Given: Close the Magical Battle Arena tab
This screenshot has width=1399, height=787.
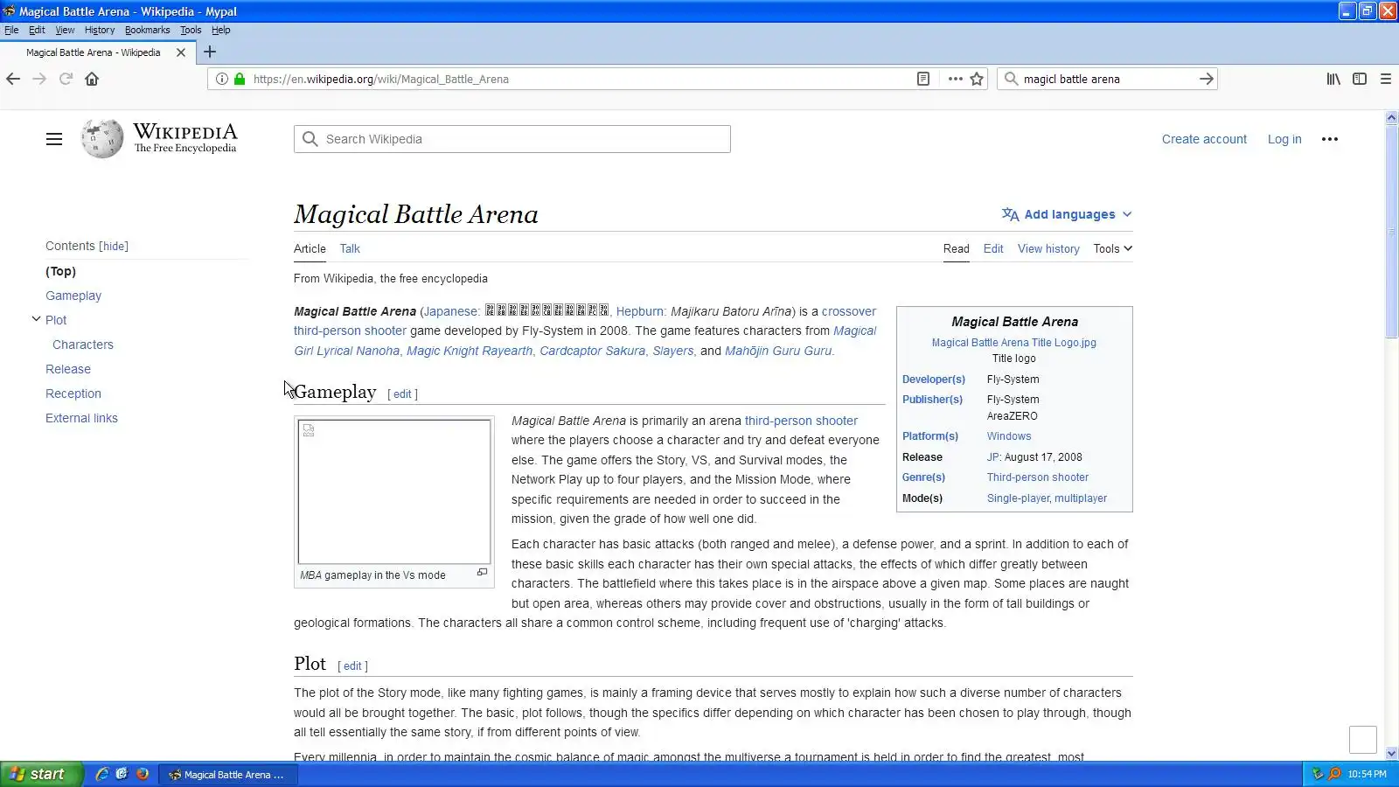Looking at the screenshot, I should tap(181, 52).
